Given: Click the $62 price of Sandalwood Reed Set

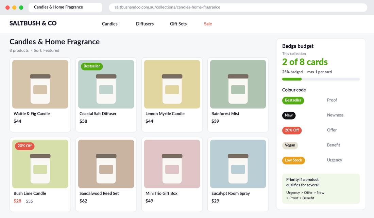Looking at the screenshot, I should click(x=83, y=201).
